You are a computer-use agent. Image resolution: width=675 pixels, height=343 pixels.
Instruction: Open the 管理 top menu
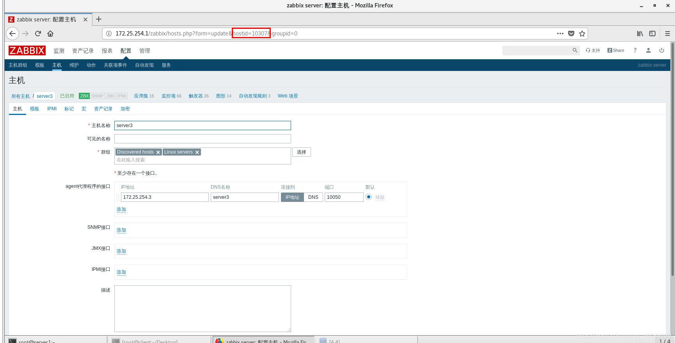[x=145, y=51]
